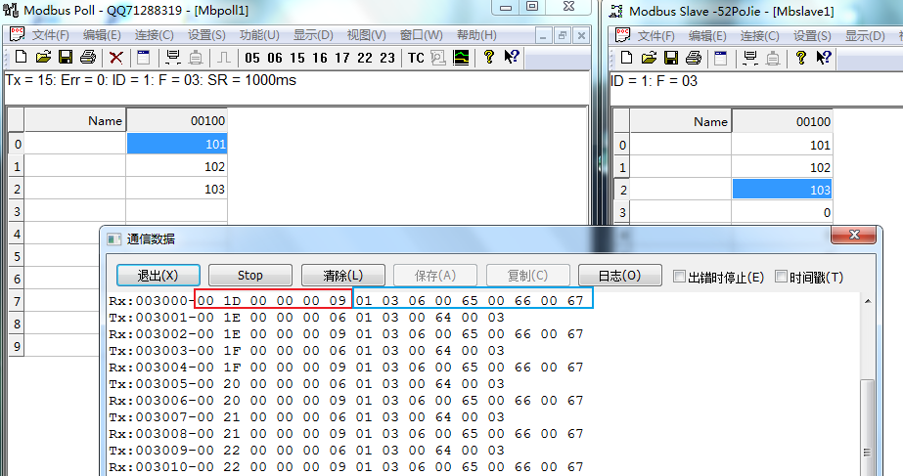Select function 16 write multiple registers button

[320, 58]
